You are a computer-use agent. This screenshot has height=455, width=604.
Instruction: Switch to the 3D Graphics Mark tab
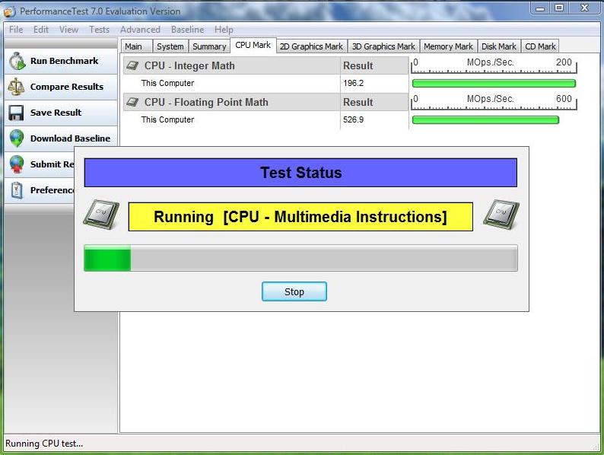(x=383, y=46)
